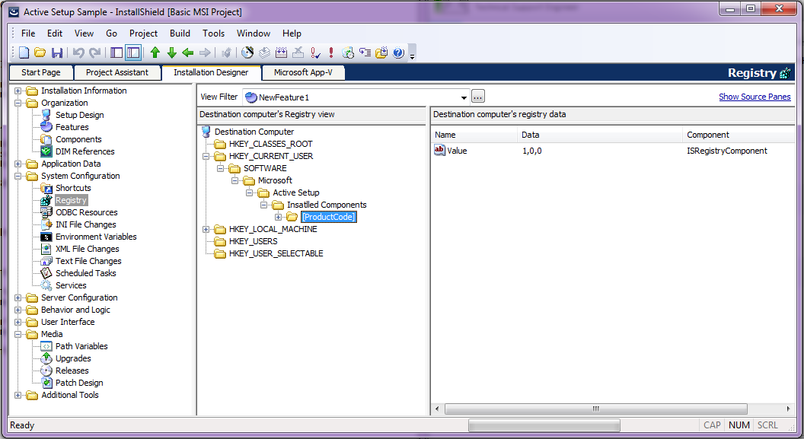Open the Environment Variables view
Viewport: 804px width, 439px height.
tap(96, 237)
